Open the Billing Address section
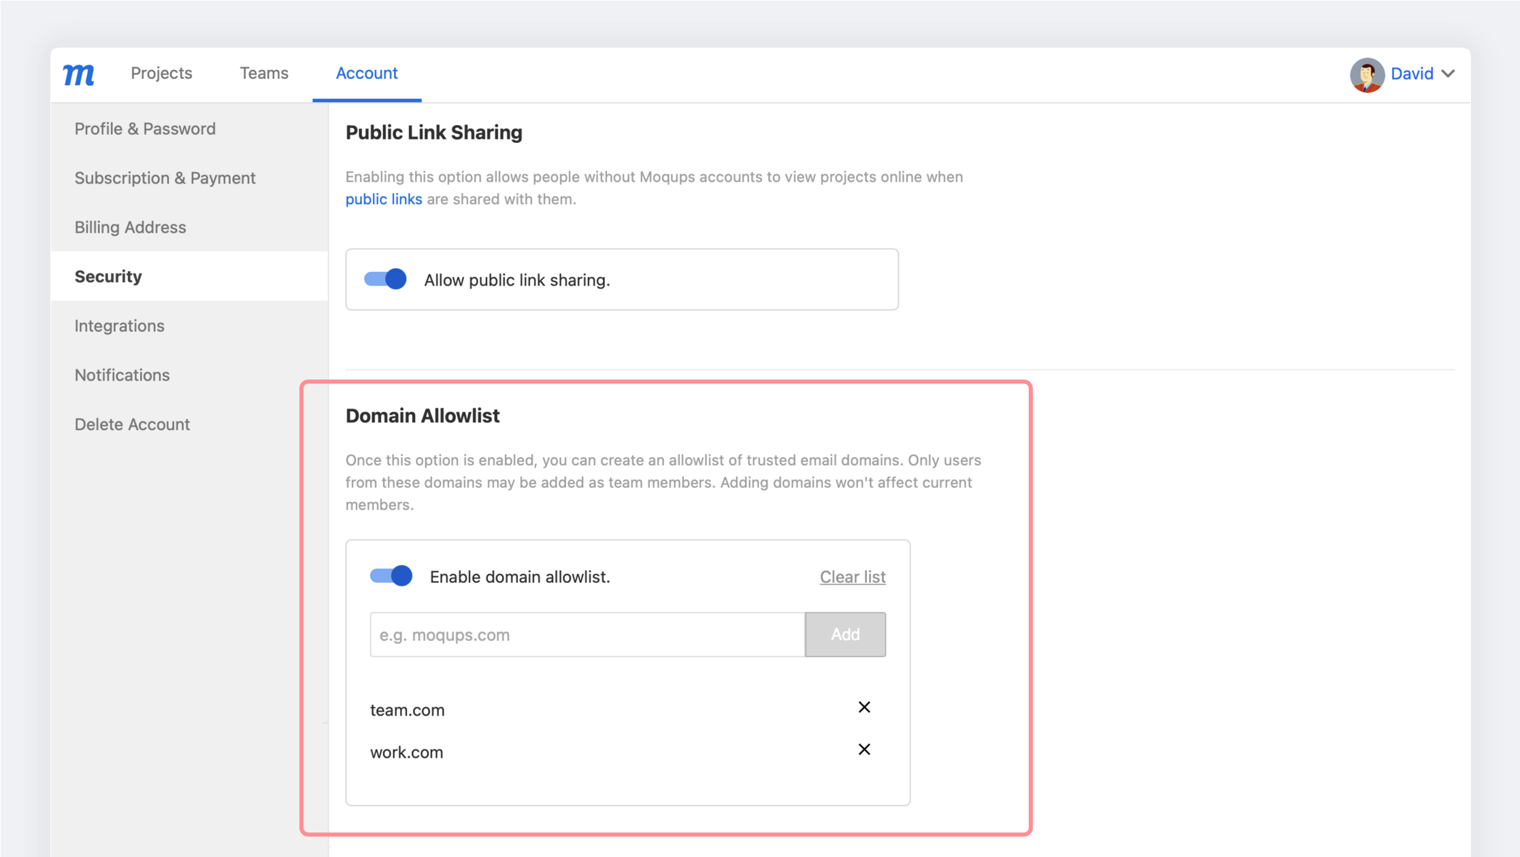This screenshot has width=1520, height=857. coord(130,227)
